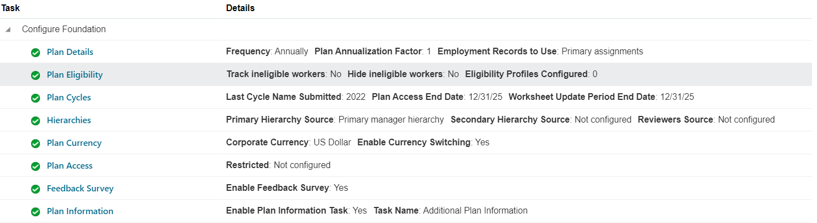The width and height of the screenshot is (817, 223).
Task: Click the Task column header
Action: pyautogui.click(x=11, y=8)
